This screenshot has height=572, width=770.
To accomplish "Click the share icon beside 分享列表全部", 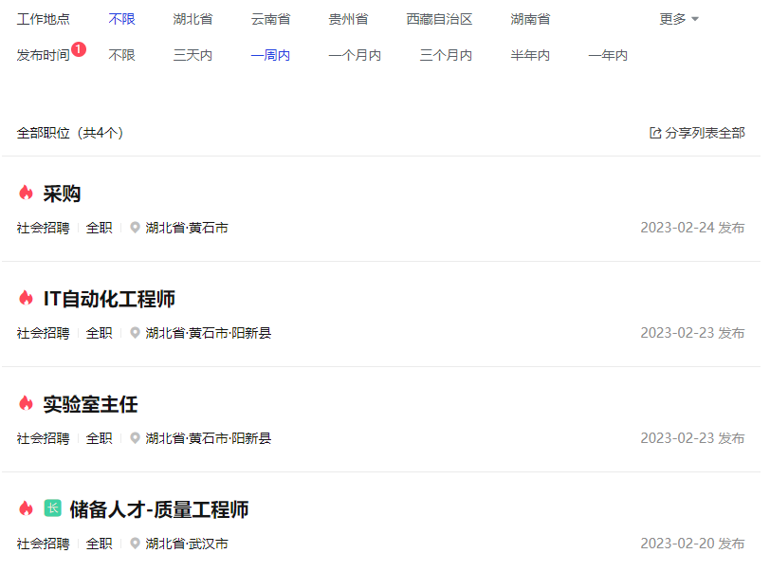I will (655, 134).
